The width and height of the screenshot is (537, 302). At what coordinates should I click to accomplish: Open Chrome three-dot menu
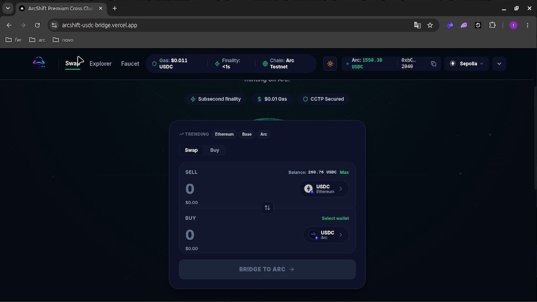[x=527, y=25]
